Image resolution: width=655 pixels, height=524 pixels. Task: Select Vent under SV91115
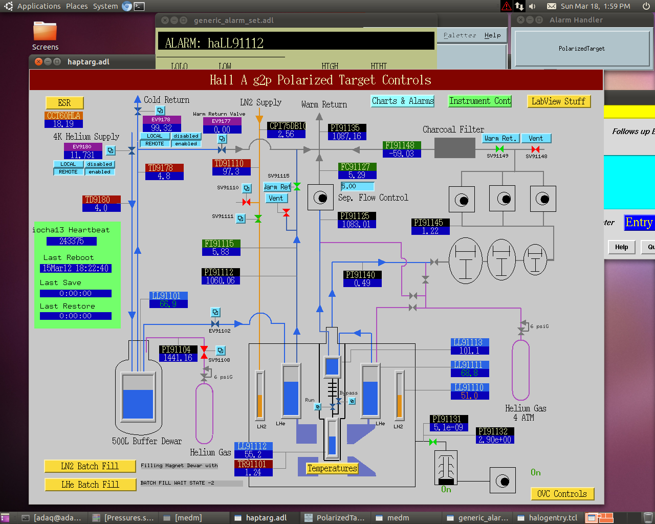tap(276, 198)
